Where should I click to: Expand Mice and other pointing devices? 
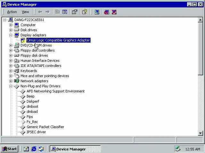(x=11, y=76)
